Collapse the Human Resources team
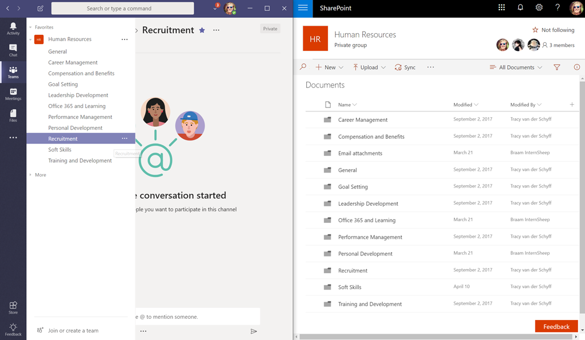Screen dimensions: 585x340 coord(30,39)
